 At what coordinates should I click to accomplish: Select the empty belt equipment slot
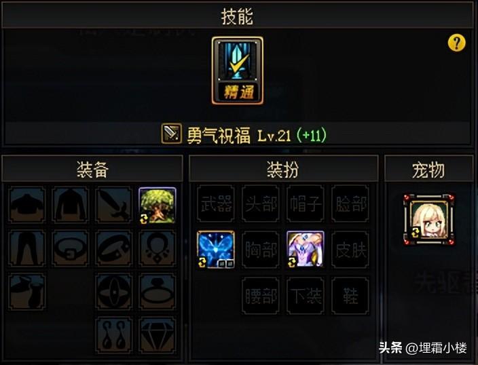(71, 248)
